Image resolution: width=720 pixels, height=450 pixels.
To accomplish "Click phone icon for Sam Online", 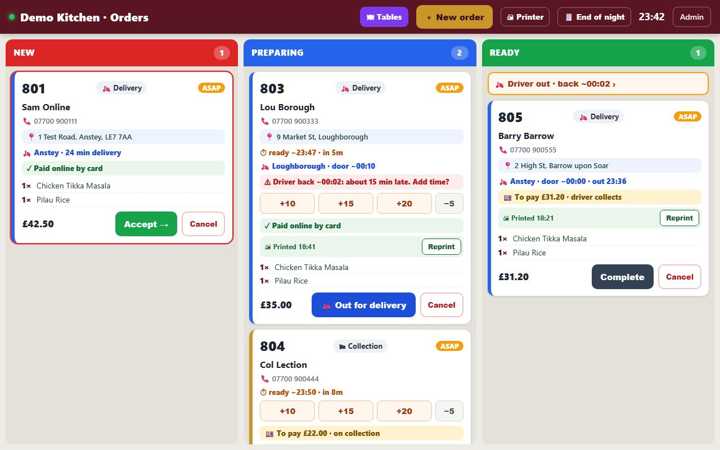I will tap(26, 121).
